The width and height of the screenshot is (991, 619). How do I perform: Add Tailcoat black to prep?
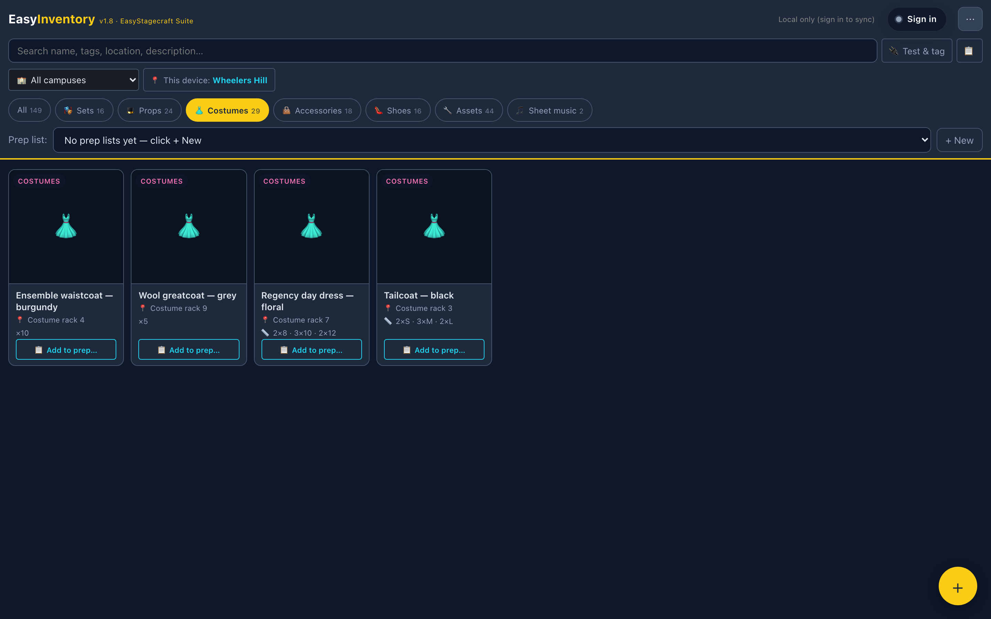pyautogui.click(x=434, y=350)
